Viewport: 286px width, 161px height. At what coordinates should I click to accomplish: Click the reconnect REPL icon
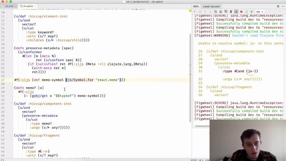point(246,12)
